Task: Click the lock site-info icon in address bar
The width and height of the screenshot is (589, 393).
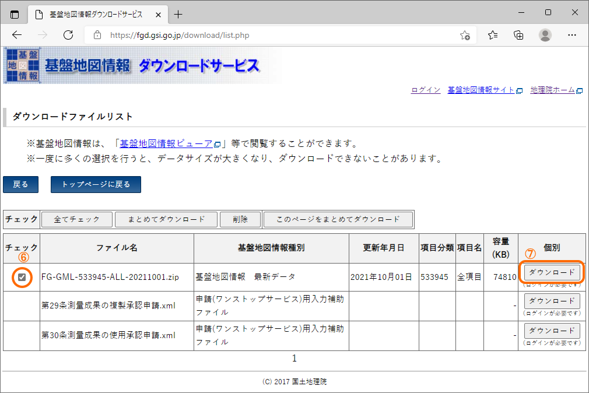Action: point(97,35)
